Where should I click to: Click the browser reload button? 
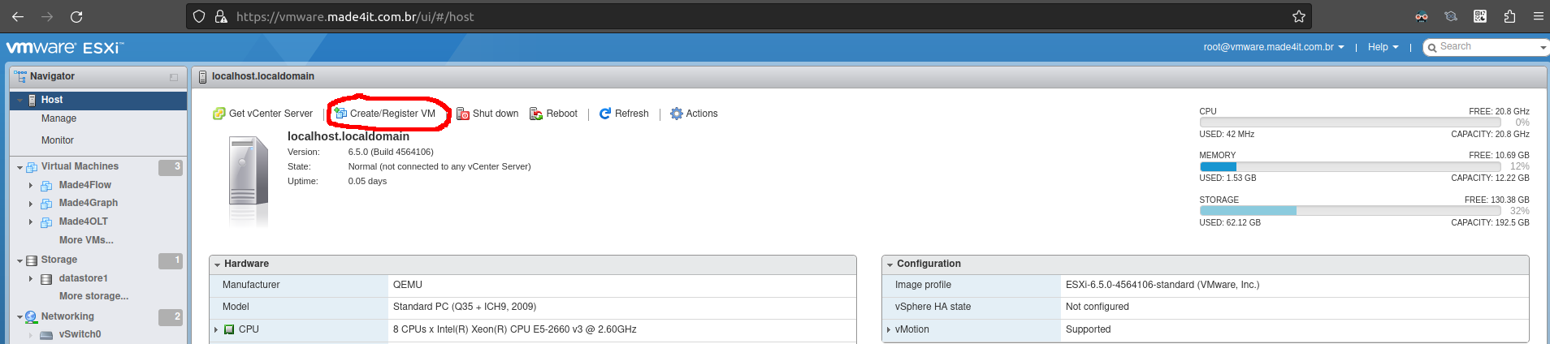click(76, 16)
